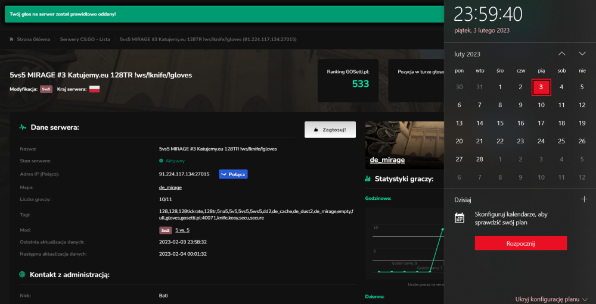Click the date piątek, 3 lutego 2023
Screen dimensions: 596x304
[x=482, y=30]
